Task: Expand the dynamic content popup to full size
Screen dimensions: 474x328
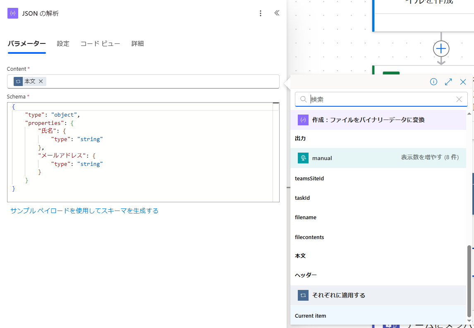Action: coord(448,81)
